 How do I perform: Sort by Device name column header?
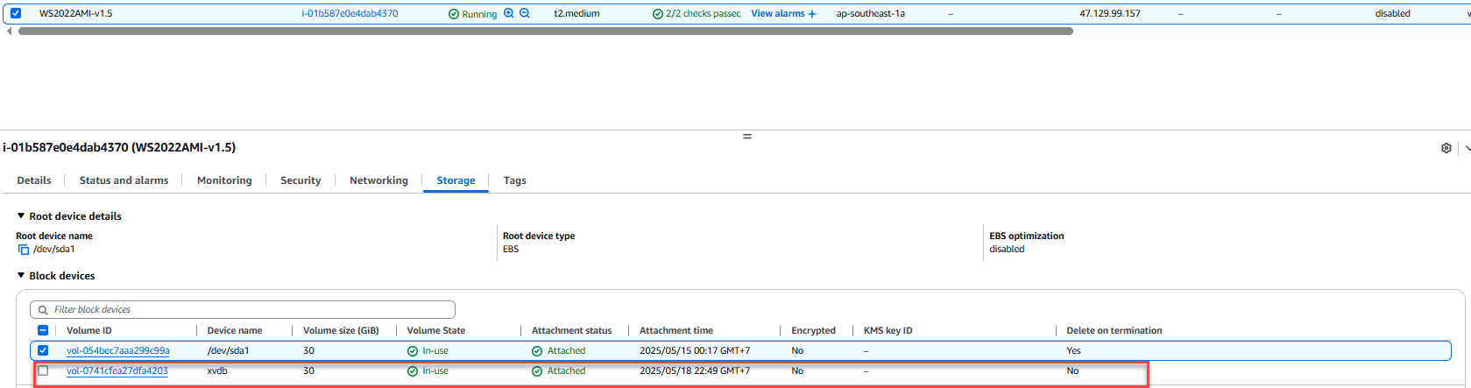click(x=235, y=330)
